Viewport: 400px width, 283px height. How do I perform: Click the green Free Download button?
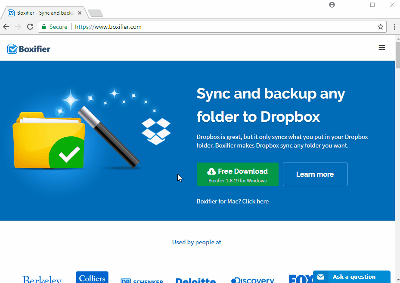click(238, 175)
